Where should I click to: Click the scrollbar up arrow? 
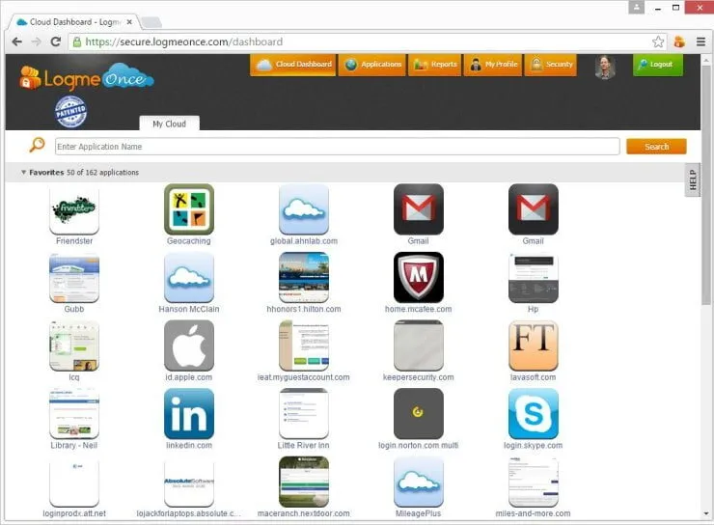[x=706, y=60]
